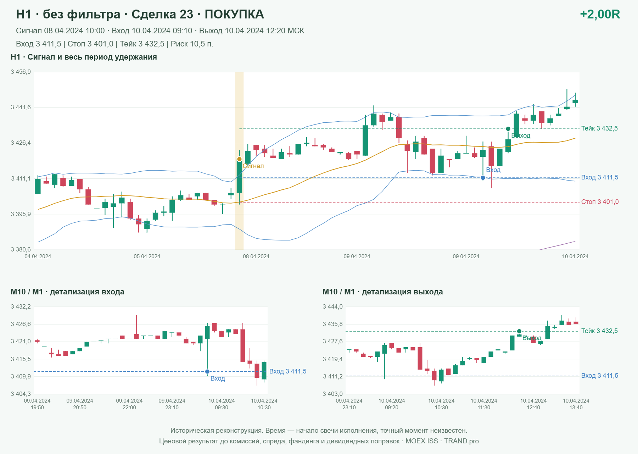The height and width of the screenshot is (454, 638).
Task: Click the orange Сигнал marker on H1 chart
Action: (239, 159)
